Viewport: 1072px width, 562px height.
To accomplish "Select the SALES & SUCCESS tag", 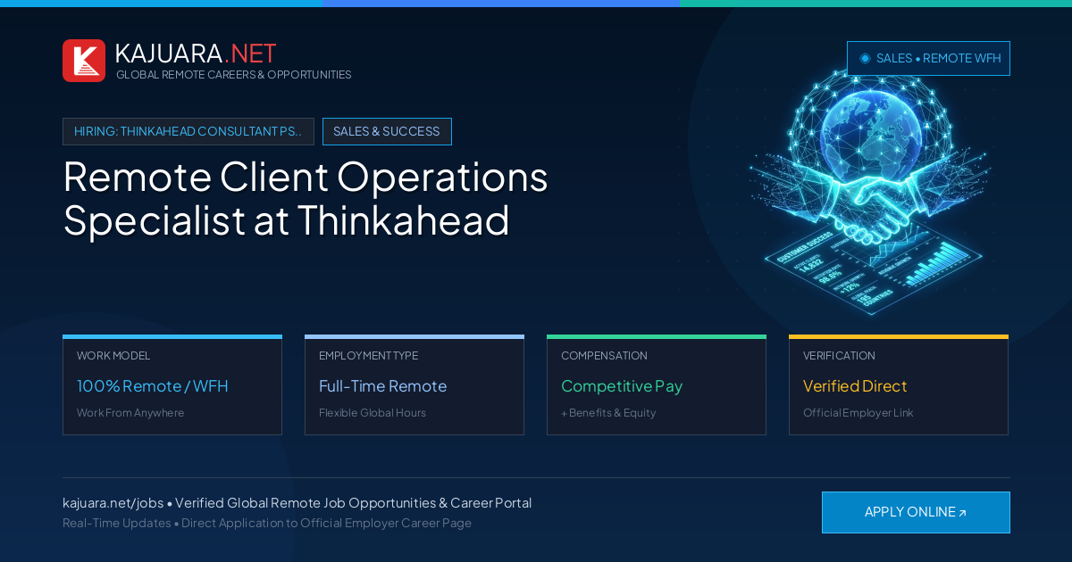I will (x=387, y=131).
